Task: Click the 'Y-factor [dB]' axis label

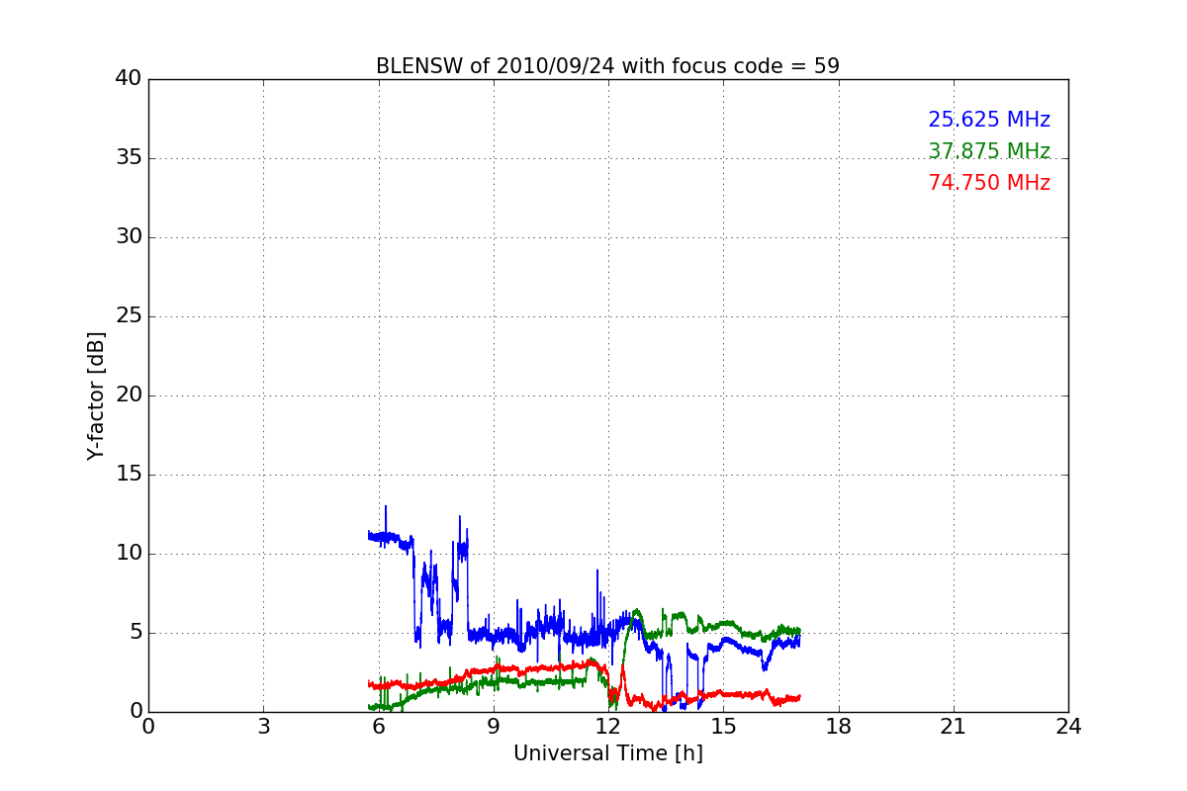Action: click(96, 395)
